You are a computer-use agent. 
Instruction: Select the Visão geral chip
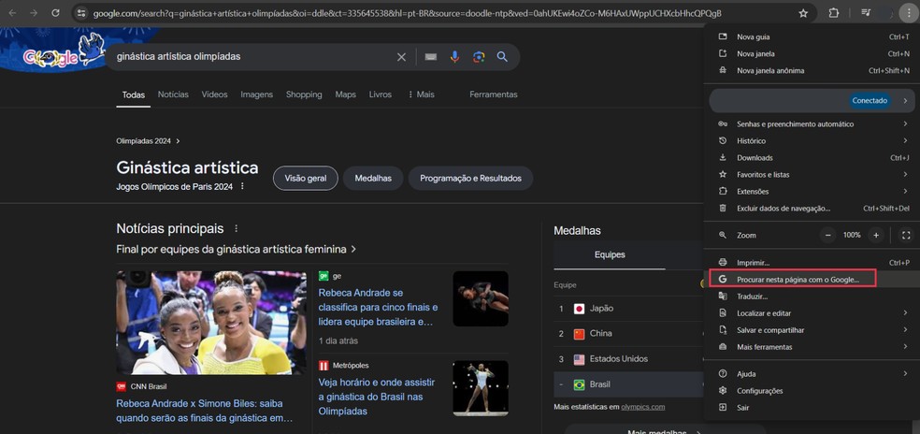coord(305,179)
